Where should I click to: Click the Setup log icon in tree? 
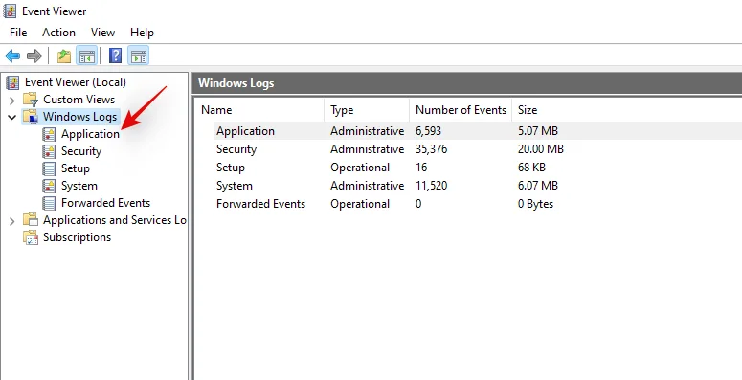pyautogui.click(x=49, y=168)
